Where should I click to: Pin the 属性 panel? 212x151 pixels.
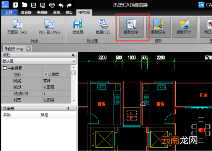coord(73,55)
